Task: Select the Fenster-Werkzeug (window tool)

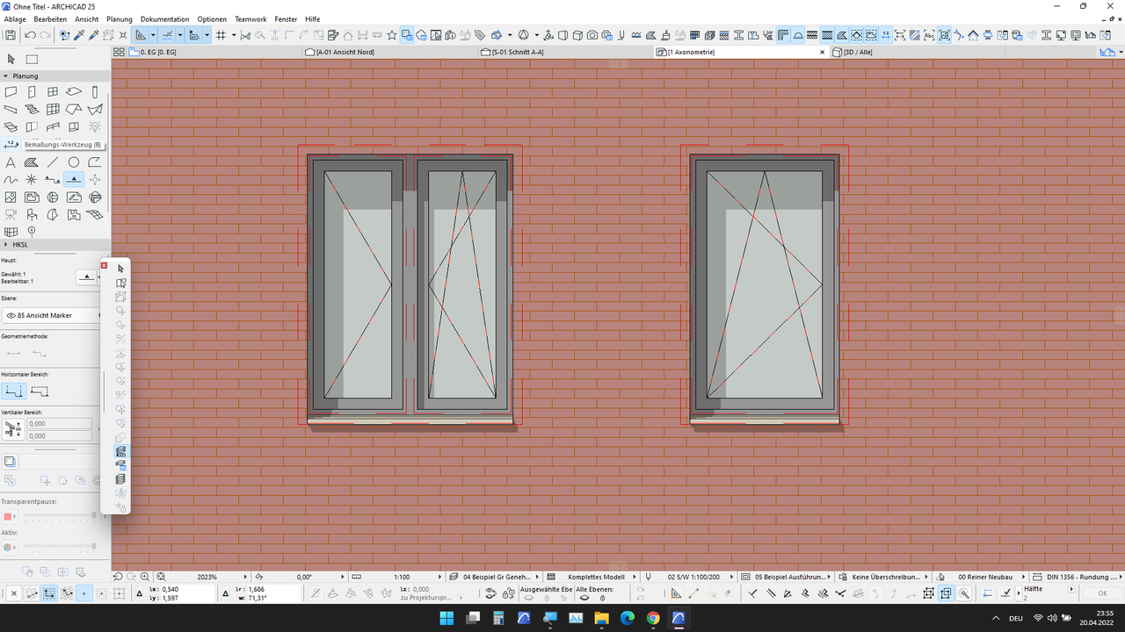Action: pyautogui.click(x=53, y=91)
